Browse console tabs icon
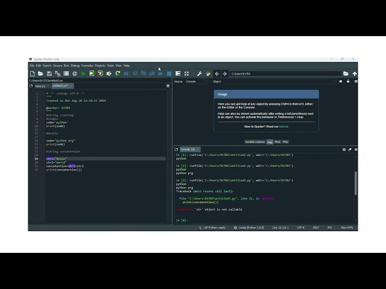Image resolution: width=386 pixels, height=289 pixels. pos(176,149)
